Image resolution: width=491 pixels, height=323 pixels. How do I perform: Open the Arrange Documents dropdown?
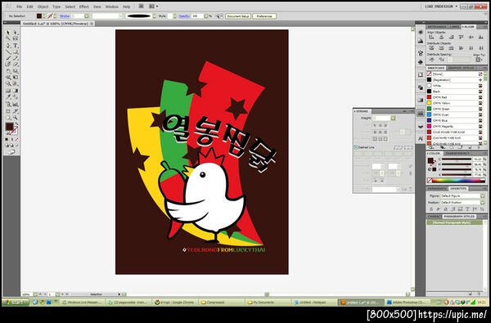coord(153,7)
